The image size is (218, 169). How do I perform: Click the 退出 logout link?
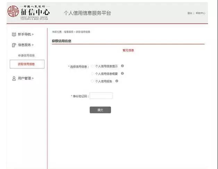(190, 13)
